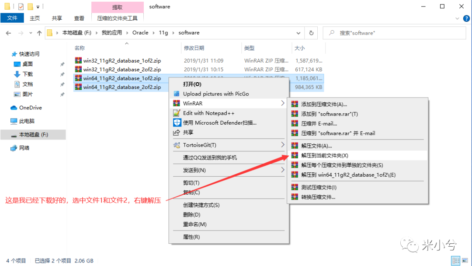The image size is (472, 266).
Task: Switch to the 查看 ribbon tab
Action: (79, 18)
